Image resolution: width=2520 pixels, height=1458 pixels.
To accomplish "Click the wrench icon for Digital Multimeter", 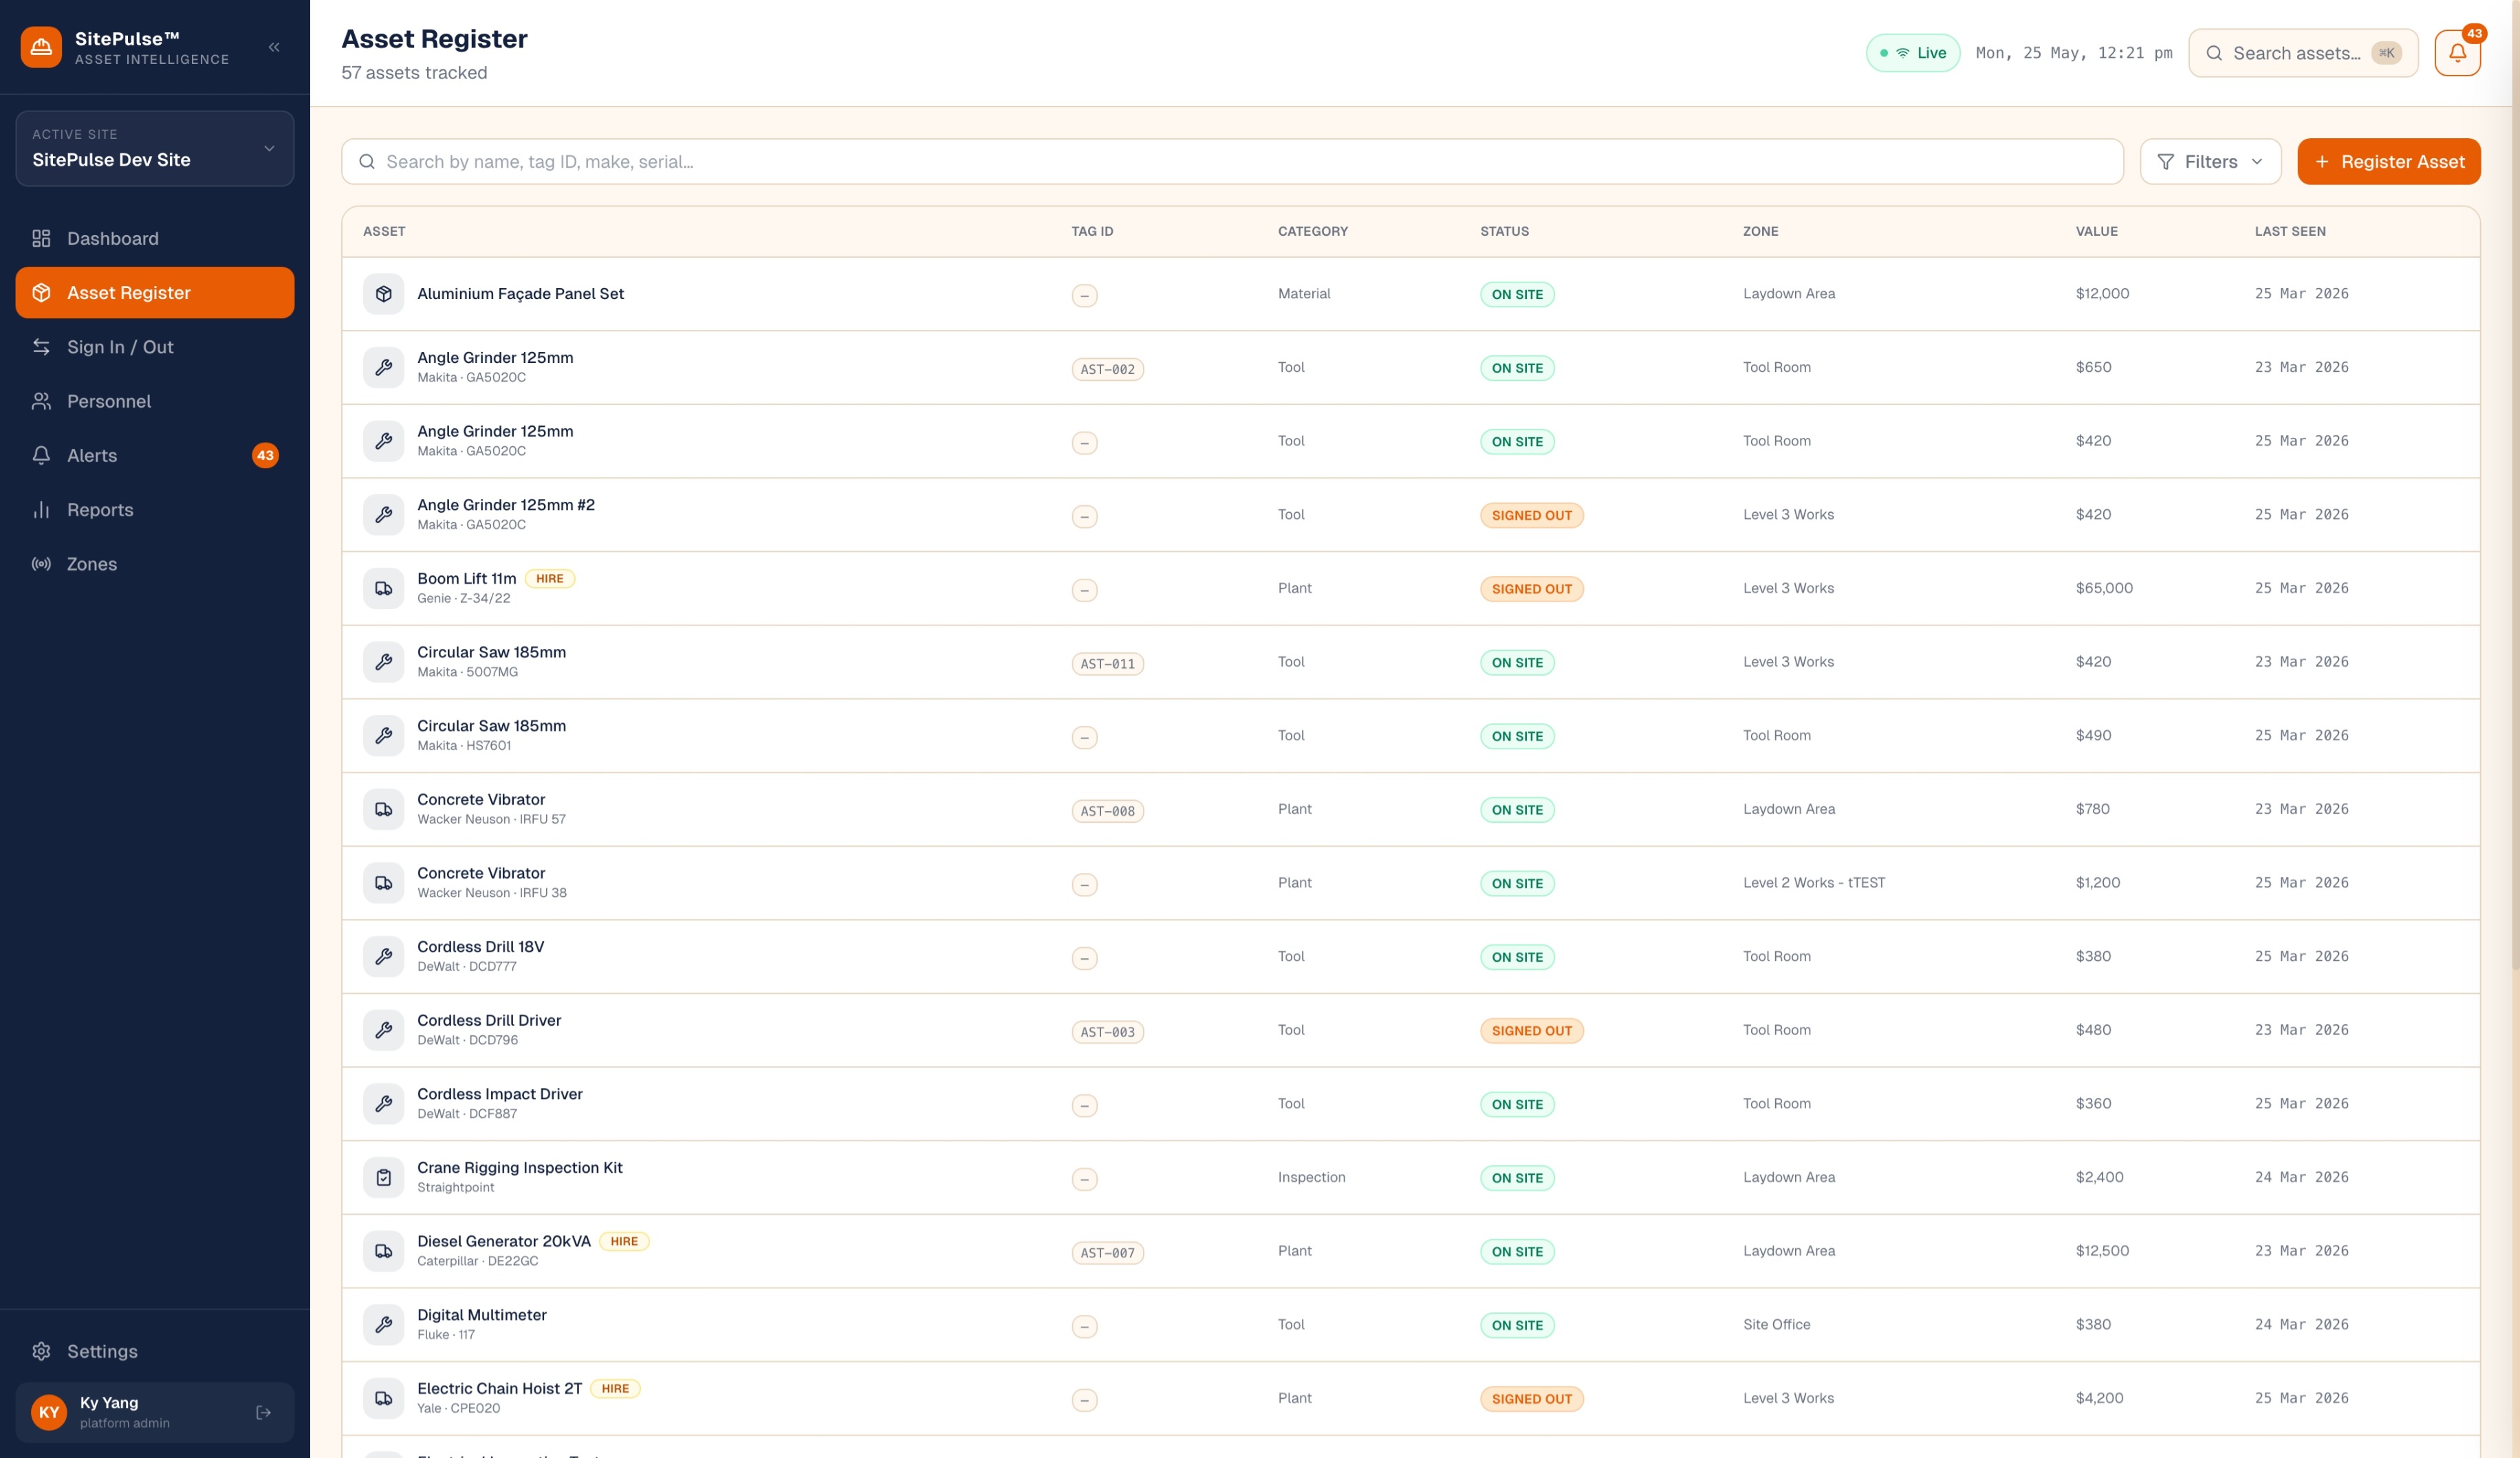I will coord(383,1325).
